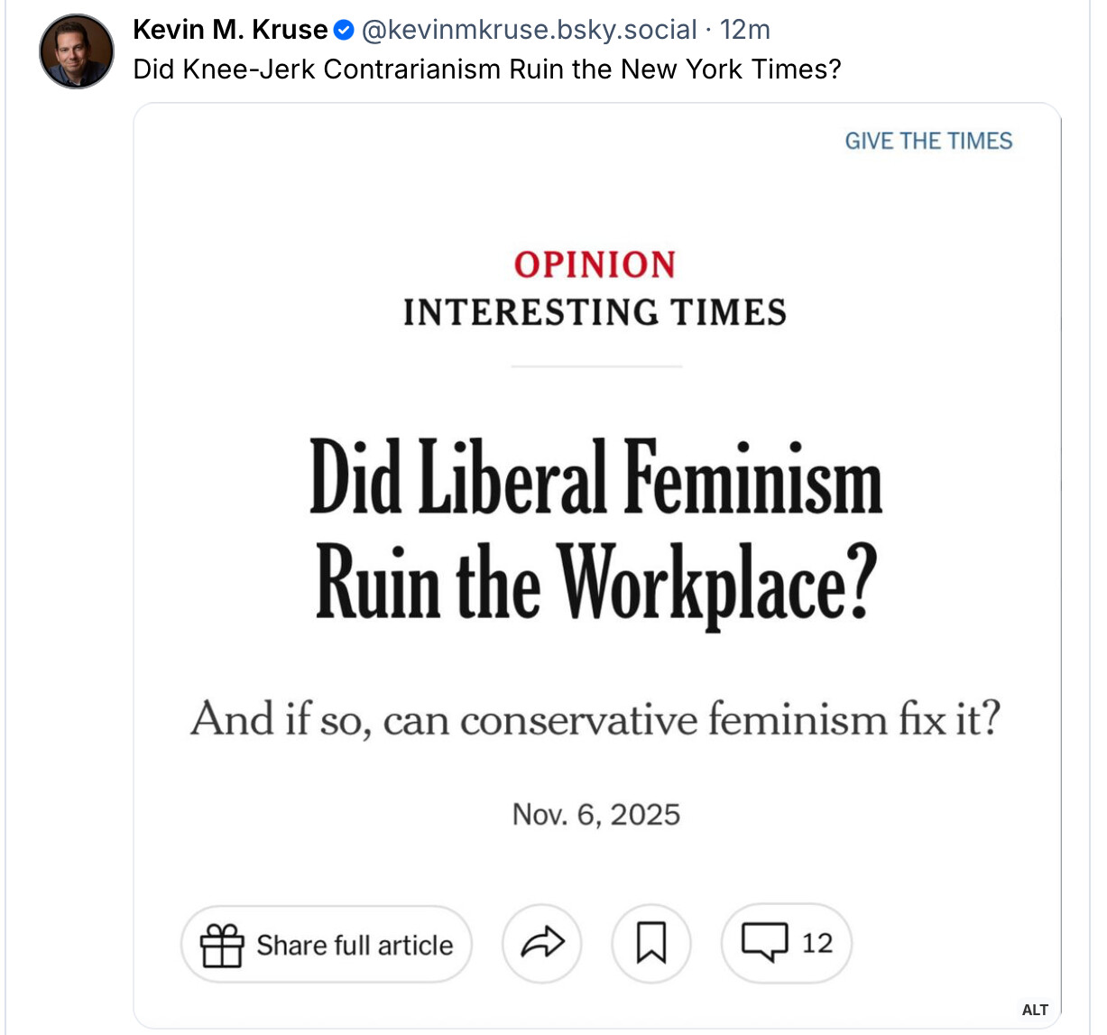1107x1035 pixels.
Task: Click the Nov. 6, 2025 date
Action: coord(595,815)
